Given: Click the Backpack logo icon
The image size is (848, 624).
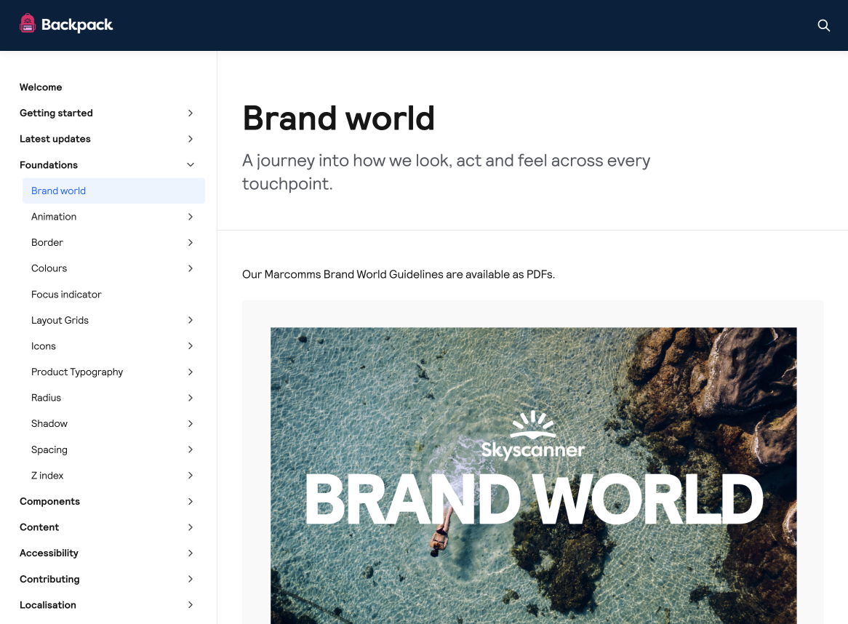Looking at the screenshot, I should click(x=28, y=24).
